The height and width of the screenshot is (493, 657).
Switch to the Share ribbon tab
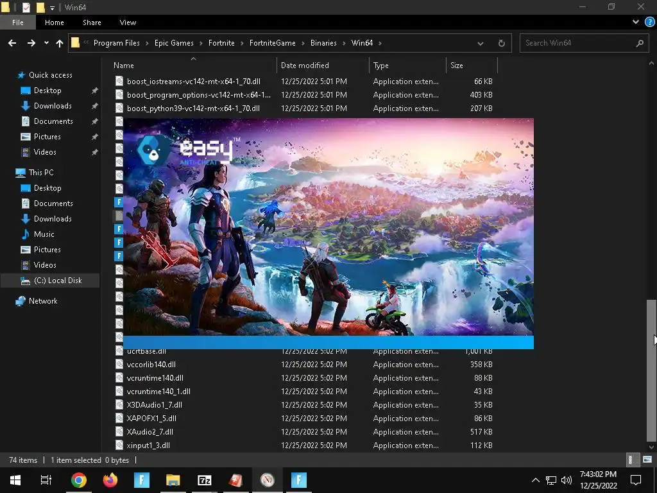(92, 22)
